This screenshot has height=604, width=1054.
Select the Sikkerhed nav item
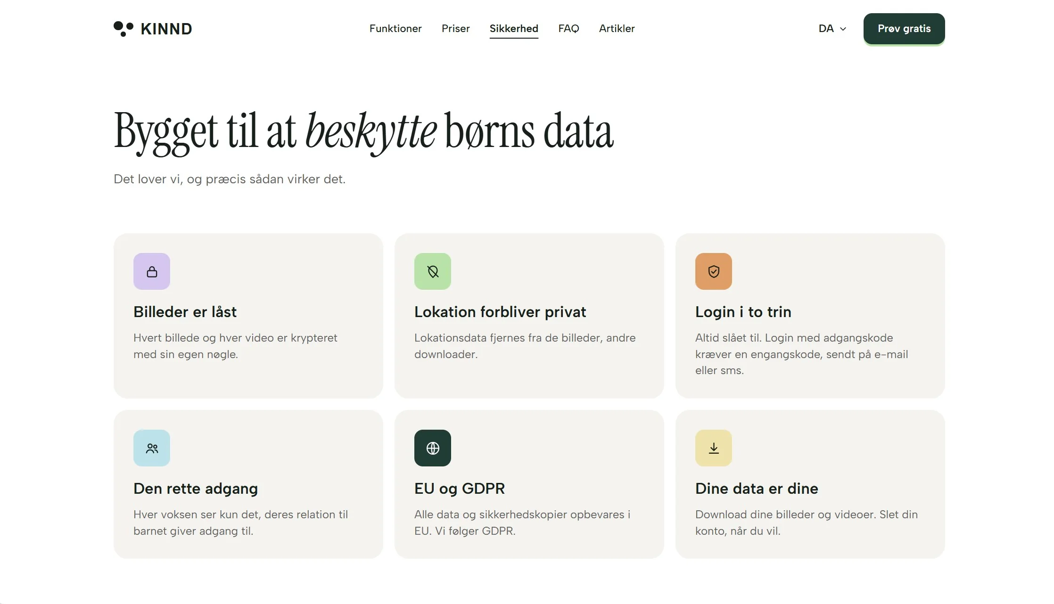coord(514,29)
